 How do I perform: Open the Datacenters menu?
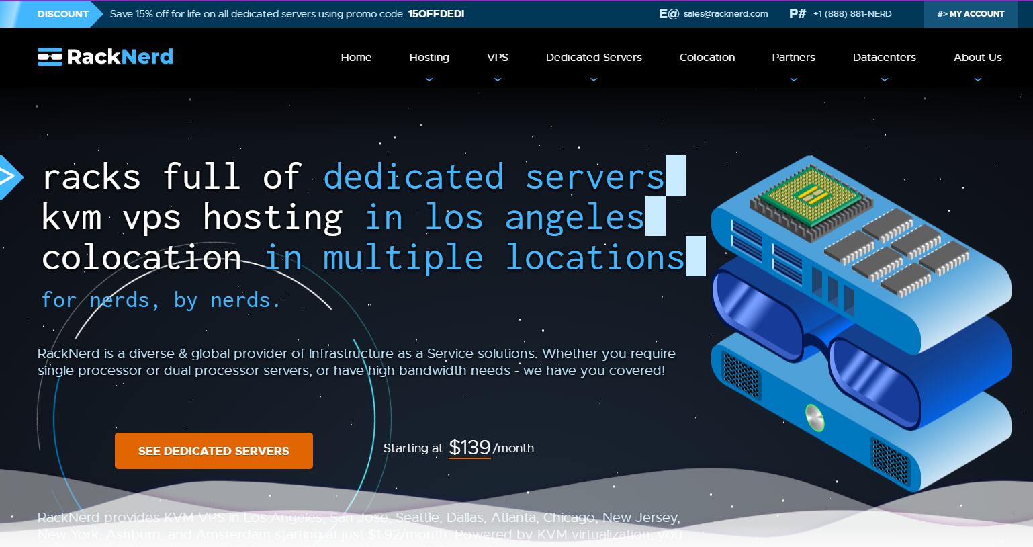tap(885, 58)
